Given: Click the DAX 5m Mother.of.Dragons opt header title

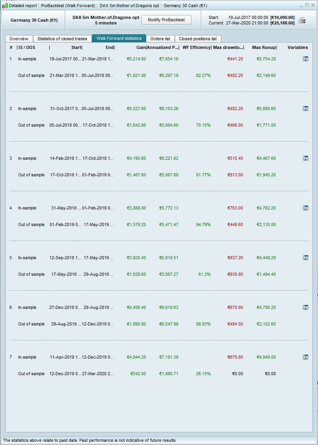Looking at the screenshot, I should coord(106,17).
